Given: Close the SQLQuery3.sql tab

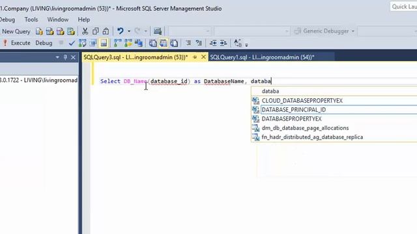Looking at the screenshot, I should pos(203,57).
